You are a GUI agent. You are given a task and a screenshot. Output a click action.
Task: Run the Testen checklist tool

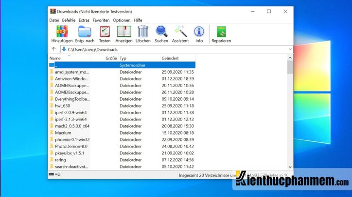(105, 31)
